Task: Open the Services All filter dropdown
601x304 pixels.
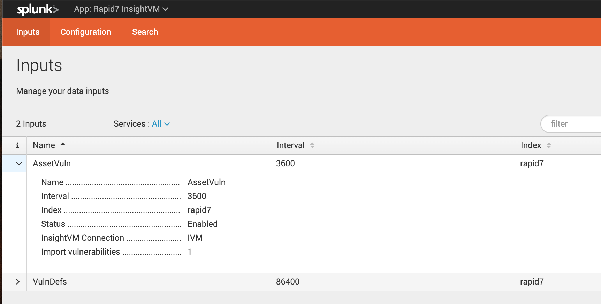Action: [x=161, y=124]
